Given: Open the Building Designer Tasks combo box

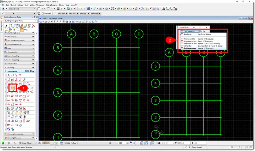Looking at the screenshot, I should pos(21,21).
